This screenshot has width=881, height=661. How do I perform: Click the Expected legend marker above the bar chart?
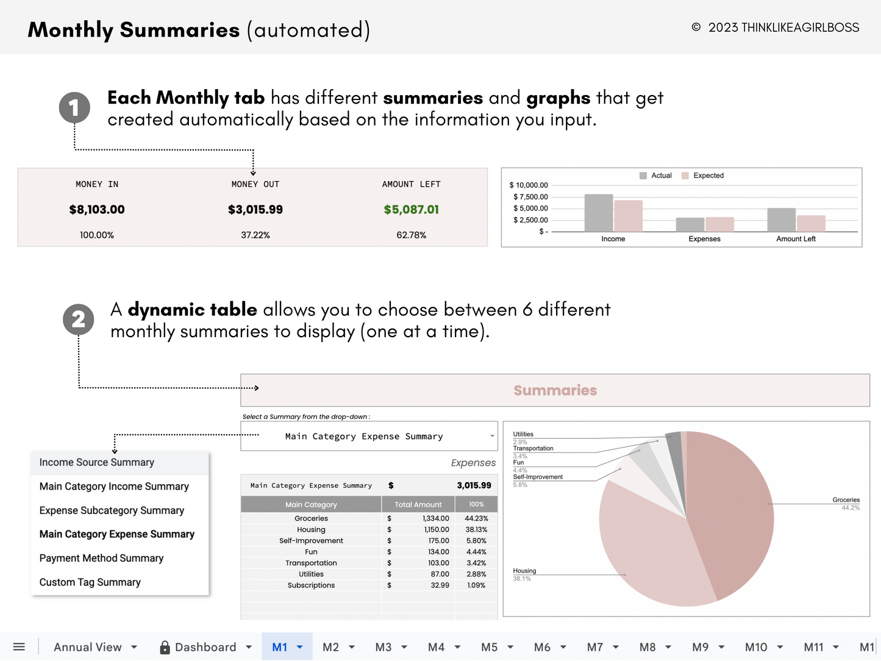pos(684,175)
